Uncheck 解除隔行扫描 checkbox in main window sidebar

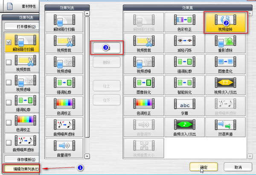point(9,42)
